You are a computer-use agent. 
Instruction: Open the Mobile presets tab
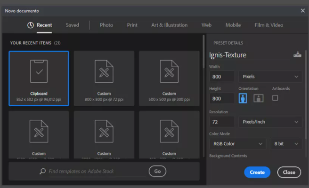233,25
